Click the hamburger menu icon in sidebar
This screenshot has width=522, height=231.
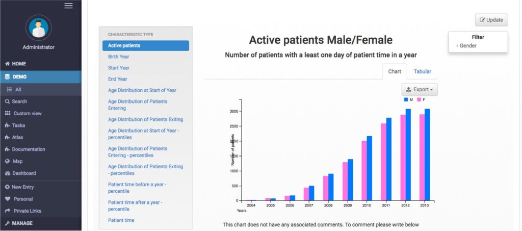coord(68,6)
